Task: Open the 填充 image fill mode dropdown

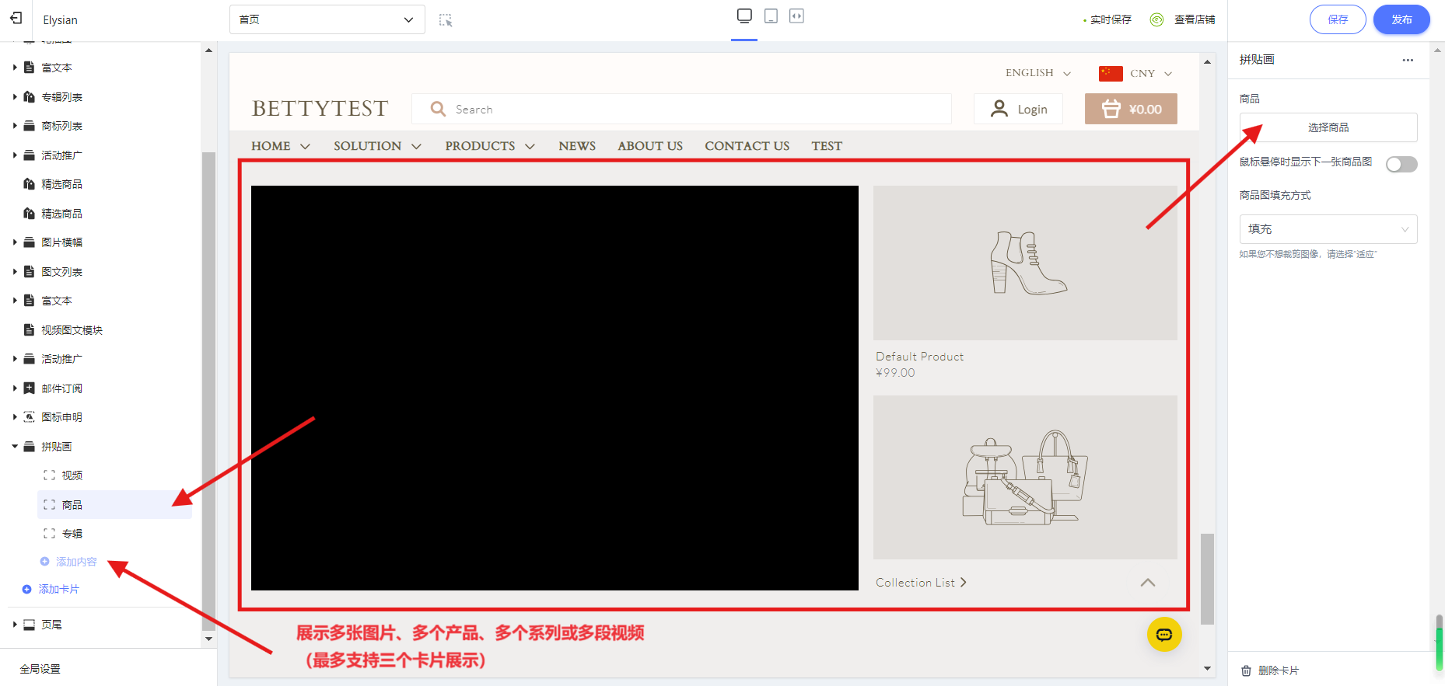Action: click(x=1328, y=229)
